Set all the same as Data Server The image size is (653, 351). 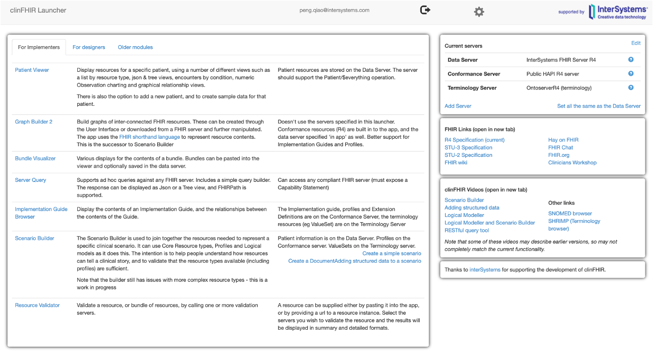[599, 106]
